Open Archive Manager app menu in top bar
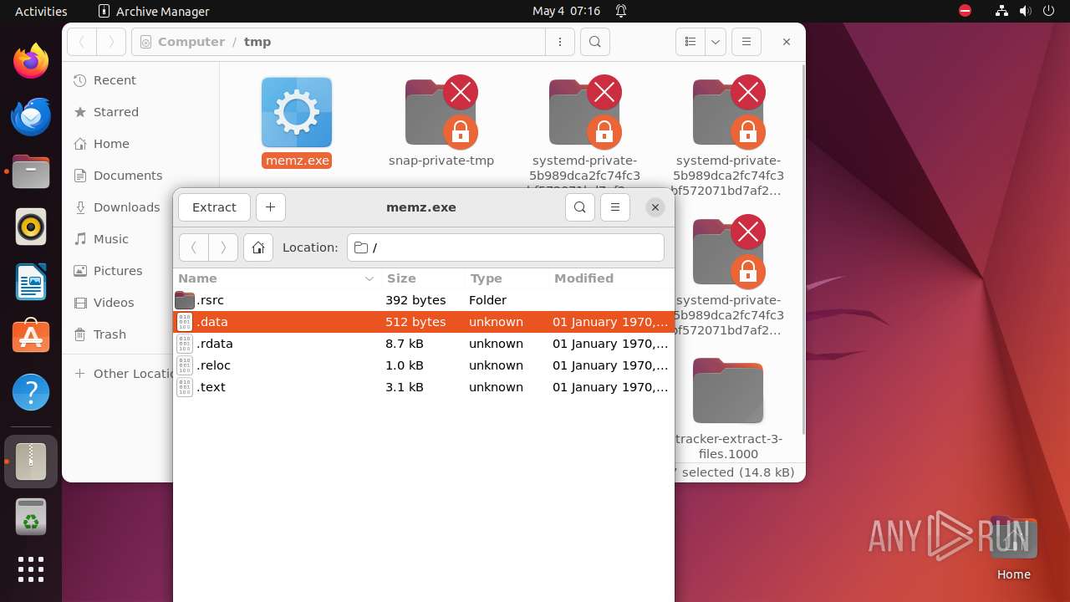 coord(154,11)
